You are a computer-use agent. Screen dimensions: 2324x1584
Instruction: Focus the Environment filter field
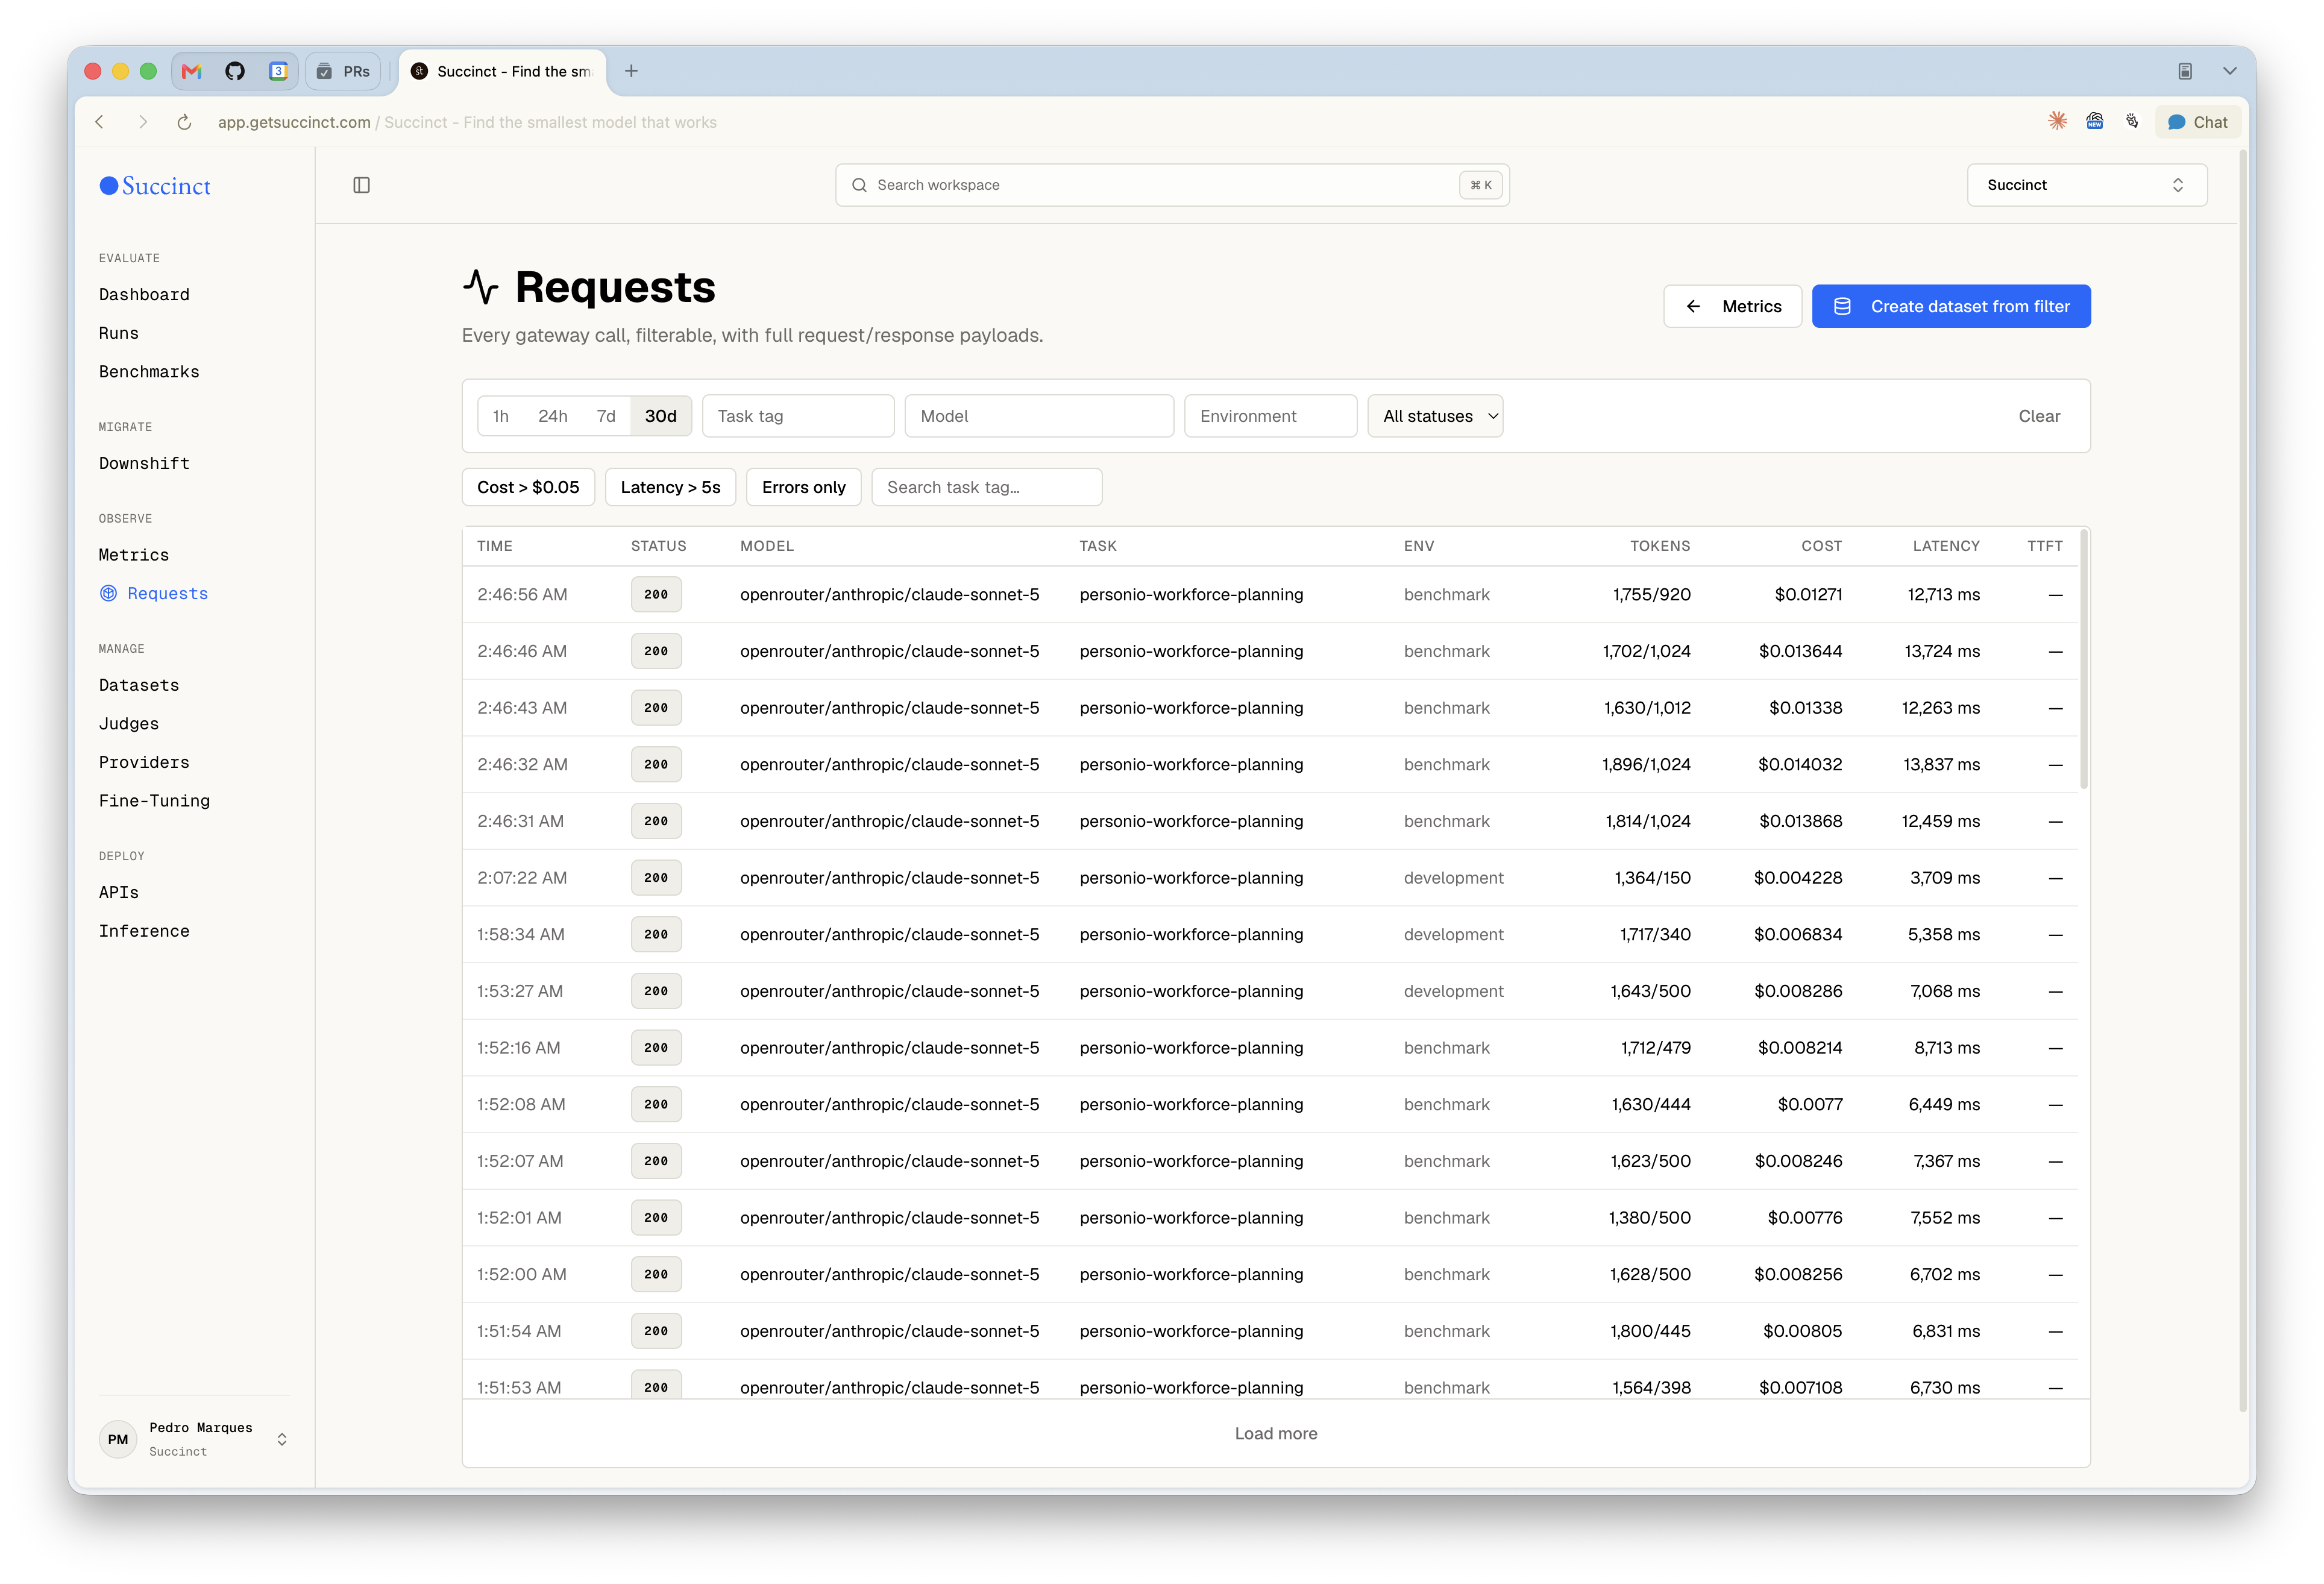point(1270,416)
